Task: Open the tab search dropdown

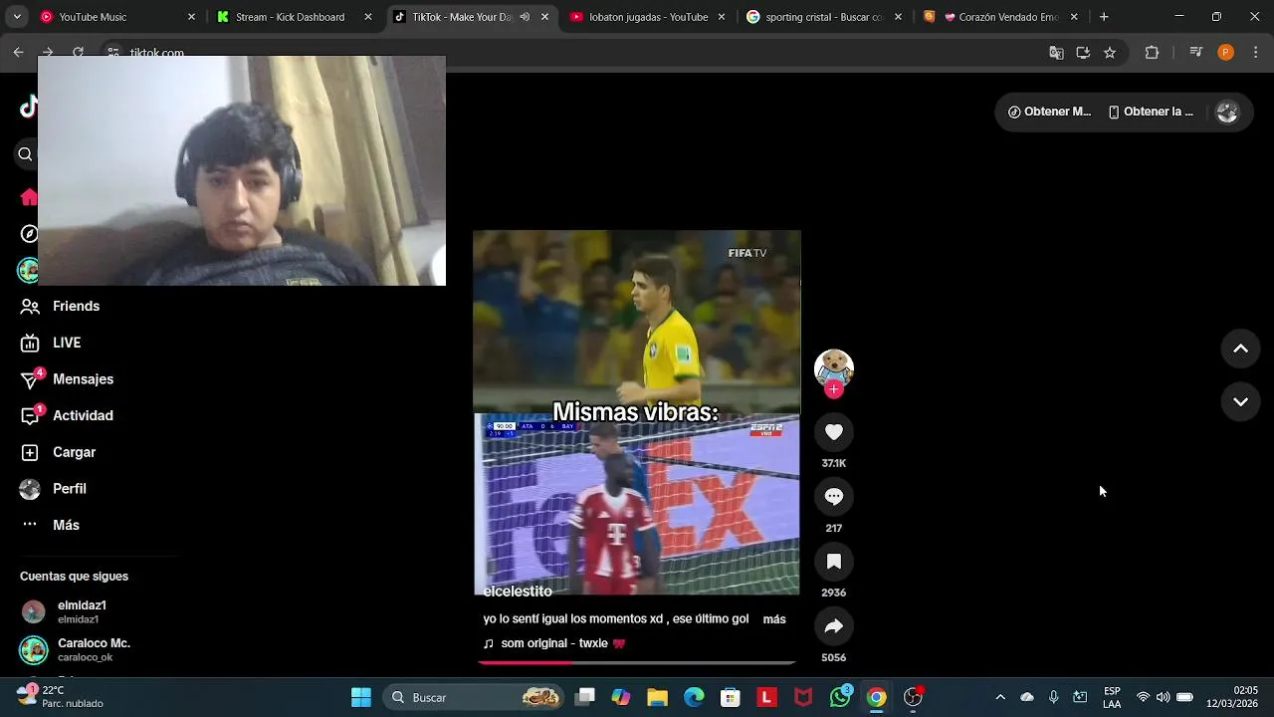Action: tap(17, 17)
